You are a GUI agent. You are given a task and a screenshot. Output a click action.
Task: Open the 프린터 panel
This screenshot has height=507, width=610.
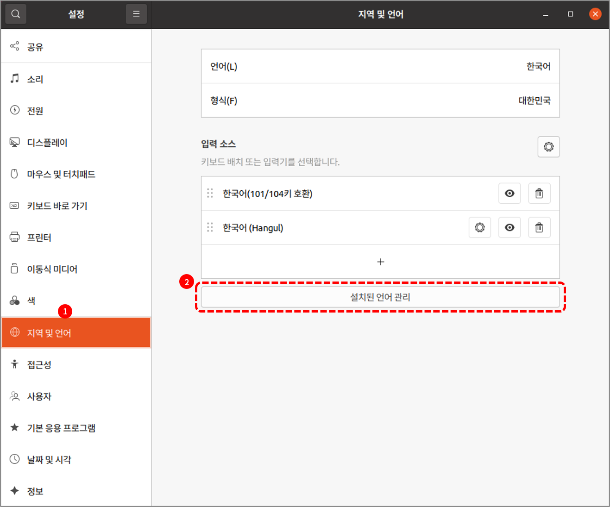[76, 238]
